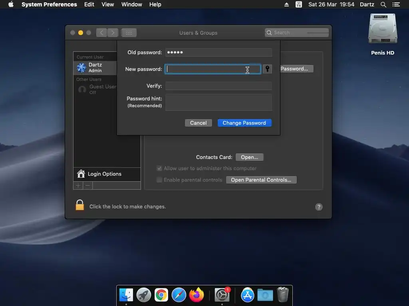Click the lock icon to make changes

[80, 205]
